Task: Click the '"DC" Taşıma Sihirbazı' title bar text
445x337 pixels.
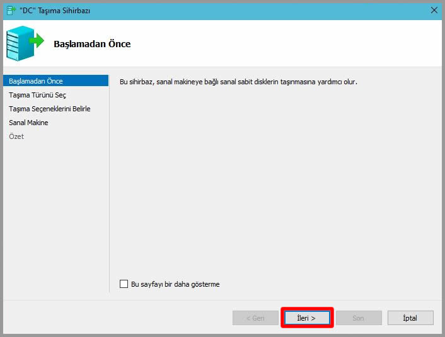Action: coord(55,10)
